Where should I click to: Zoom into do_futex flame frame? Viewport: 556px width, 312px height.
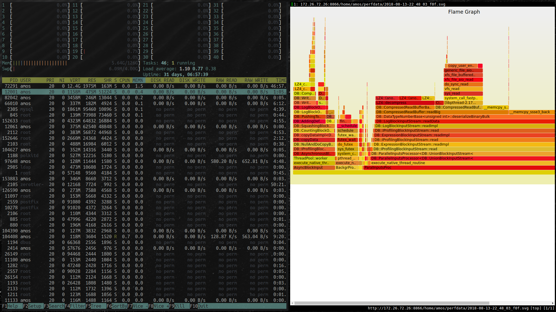pyautogui.click(x=347, y=144)
